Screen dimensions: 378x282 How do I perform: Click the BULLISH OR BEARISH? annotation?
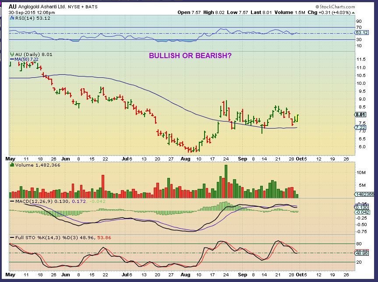(190, 56)
